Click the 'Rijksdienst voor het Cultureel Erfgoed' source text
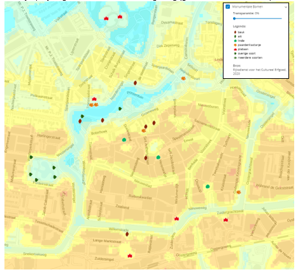The image size is (298, 272). pyautogui.click(x=259, y=70)
